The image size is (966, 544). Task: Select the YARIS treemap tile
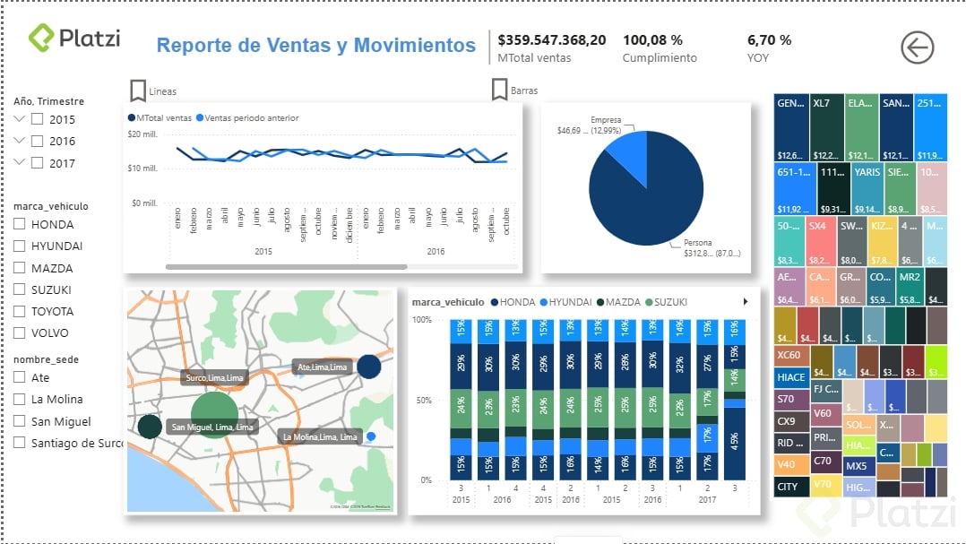[x=867, y=188]
